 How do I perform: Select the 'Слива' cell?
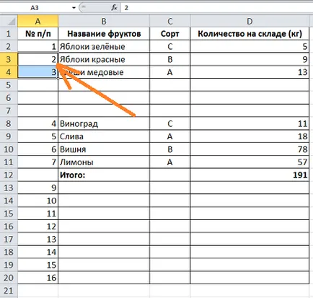click(x=104, y=136)
